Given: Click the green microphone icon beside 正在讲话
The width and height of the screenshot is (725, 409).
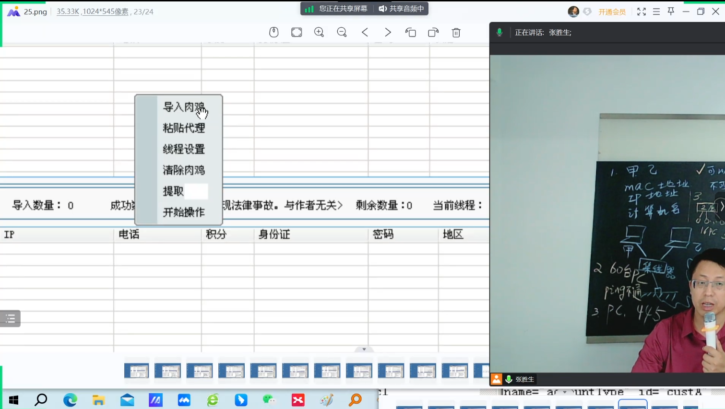Looking at the screenshot, I should (x=499, y=32).
